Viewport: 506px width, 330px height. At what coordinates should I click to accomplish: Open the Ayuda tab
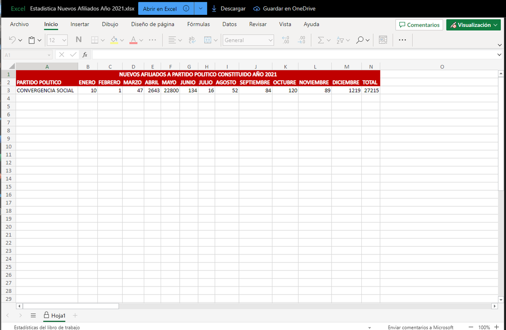pyautogui.click(x=312, y=24)
